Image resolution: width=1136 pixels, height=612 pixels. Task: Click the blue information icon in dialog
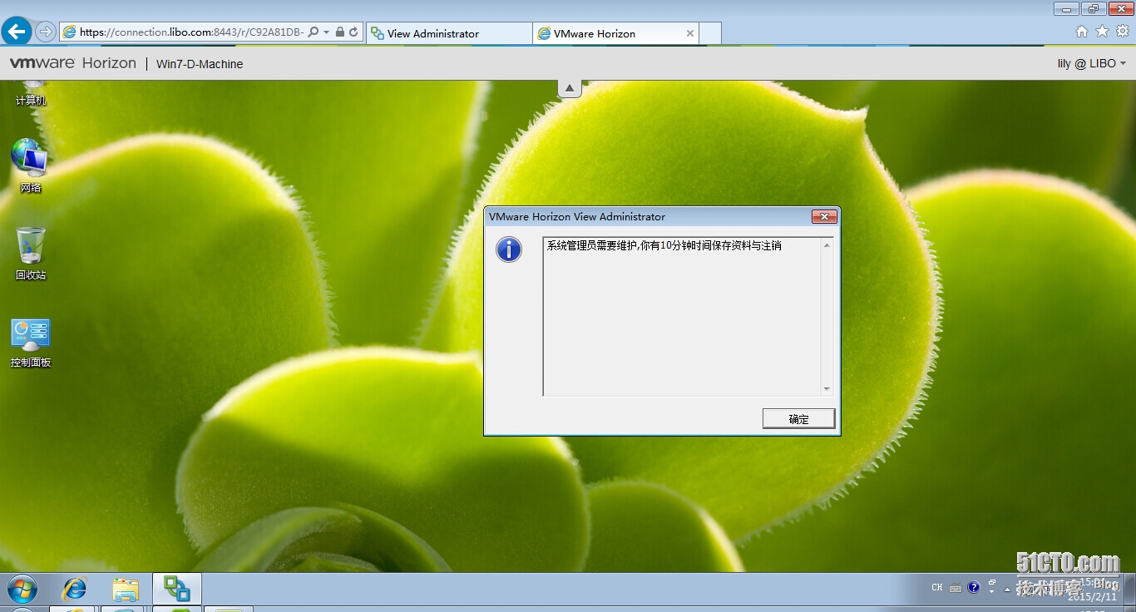coord(509,249)
